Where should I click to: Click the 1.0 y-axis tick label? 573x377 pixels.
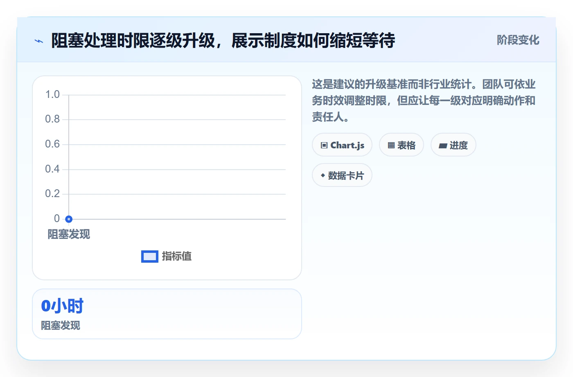(x=52, y=95)
